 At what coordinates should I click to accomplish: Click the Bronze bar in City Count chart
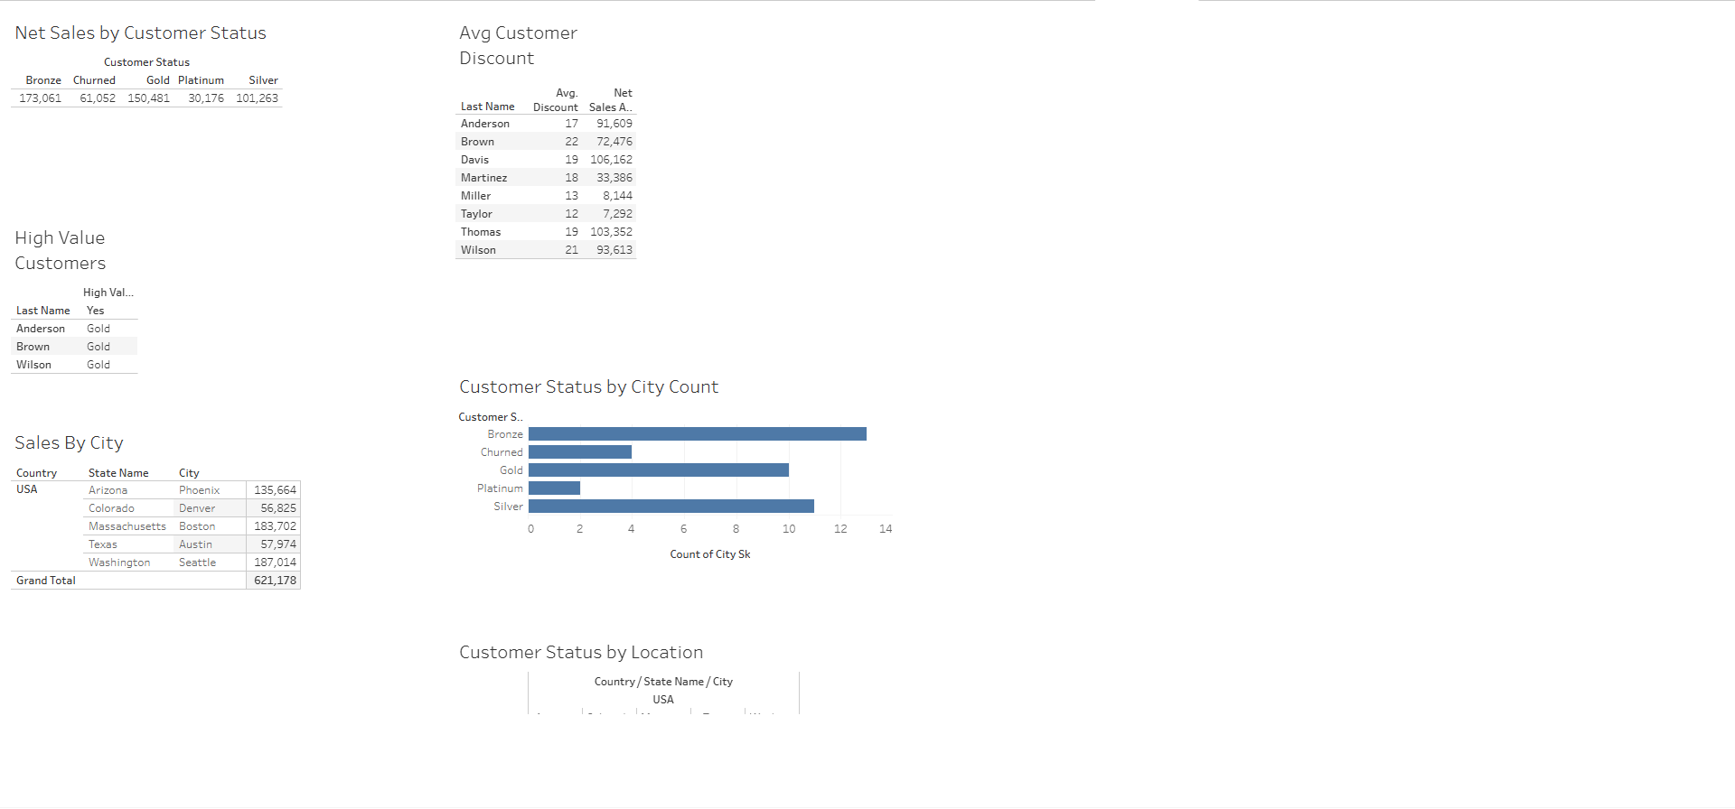pos(697,434)
